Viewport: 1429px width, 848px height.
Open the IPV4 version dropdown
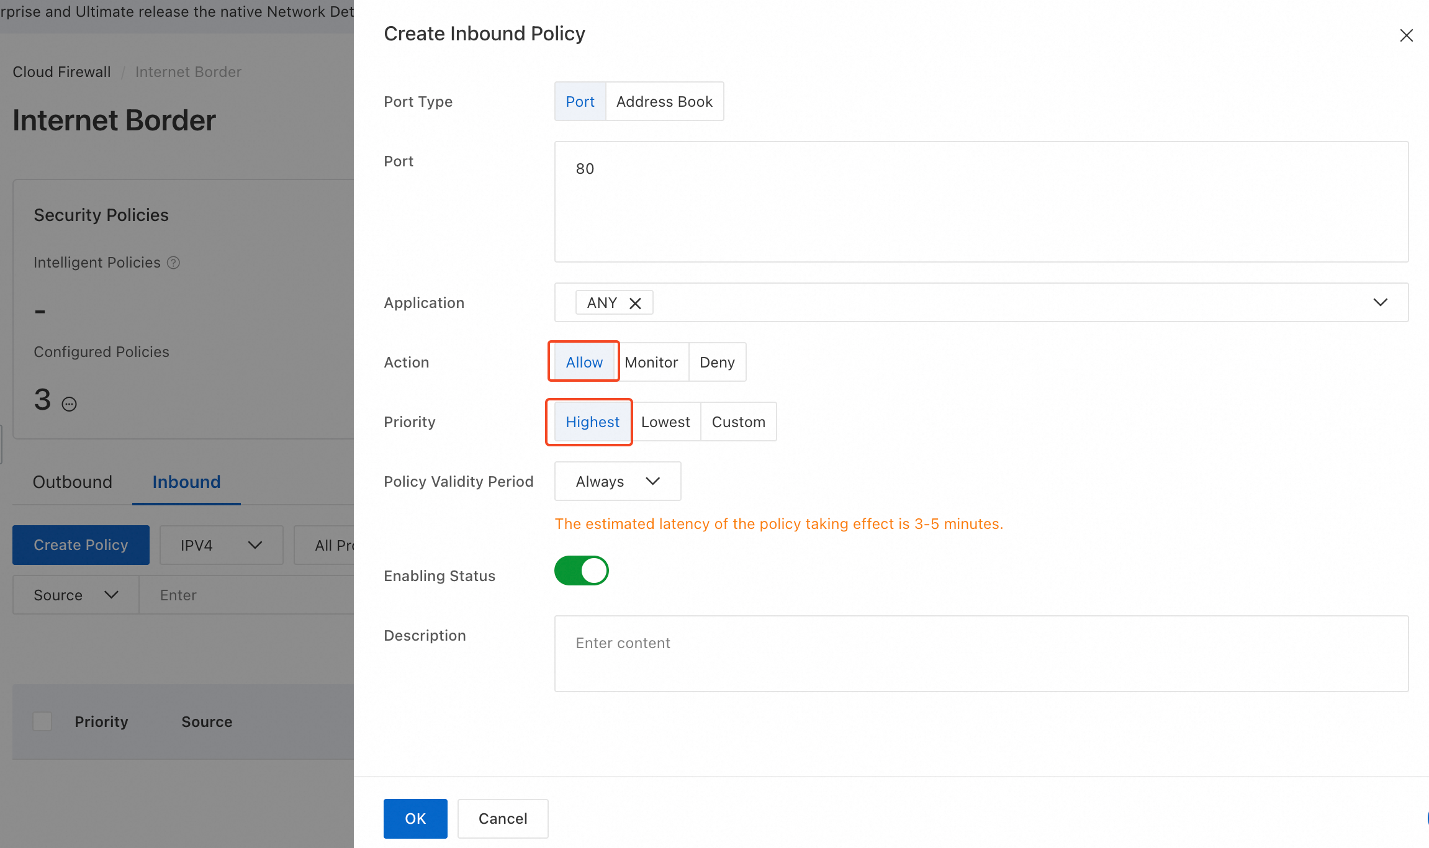click(x=221, y=545)
